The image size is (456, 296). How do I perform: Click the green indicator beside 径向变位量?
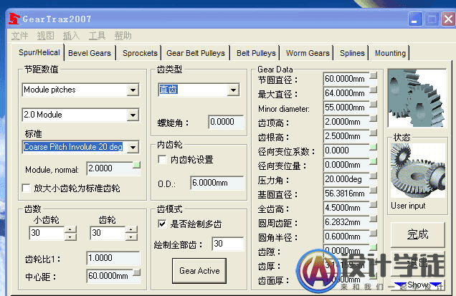(374, 161)
